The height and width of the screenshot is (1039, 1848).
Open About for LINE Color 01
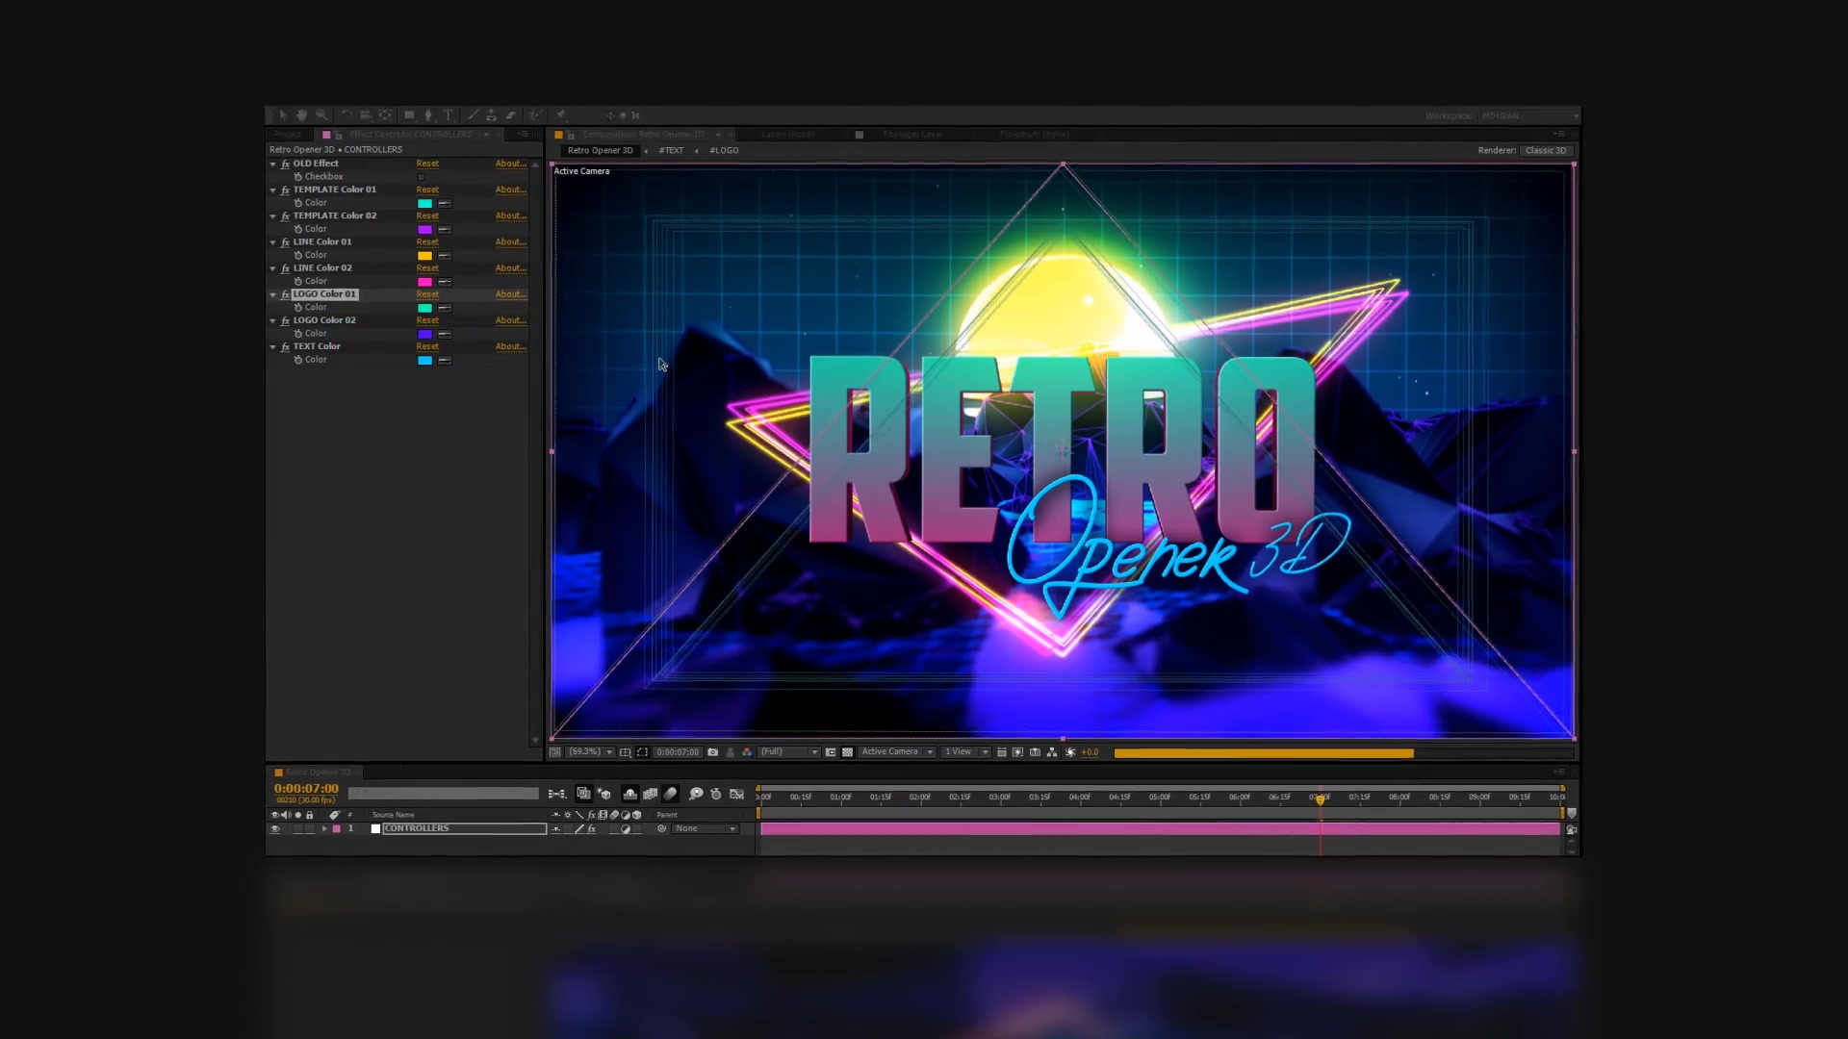click(x=510, y=242)
